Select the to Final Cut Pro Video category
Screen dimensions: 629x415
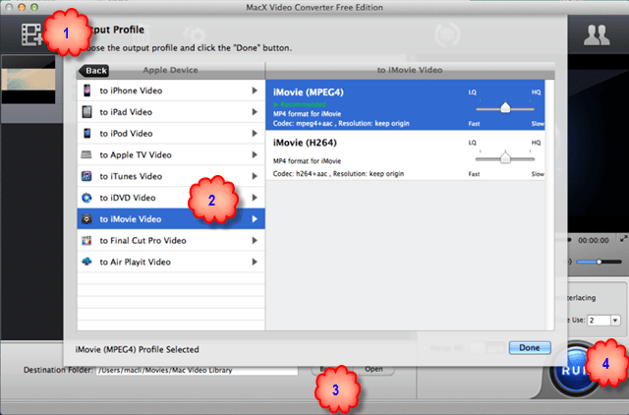(x=171, y=240)
